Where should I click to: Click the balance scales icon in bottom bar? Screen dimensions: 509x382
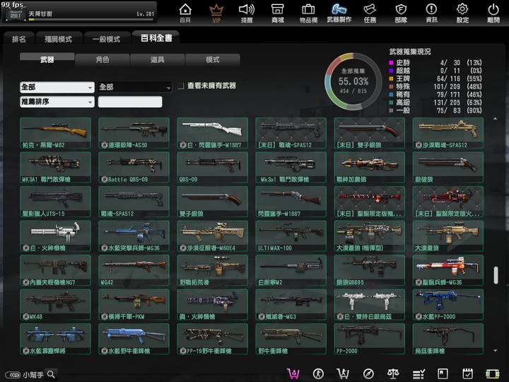(x=393, y=374)
